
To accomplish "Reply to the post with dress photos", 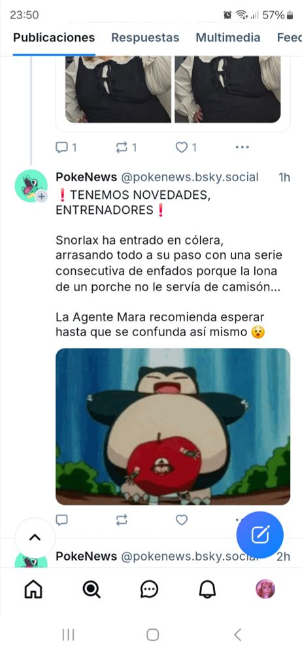I will (x=66, y=147).
